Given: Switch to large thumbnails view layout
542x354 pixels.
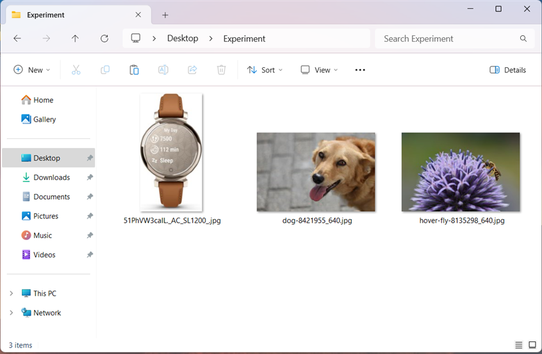Looking at the screenshot, I should (532, 345).
